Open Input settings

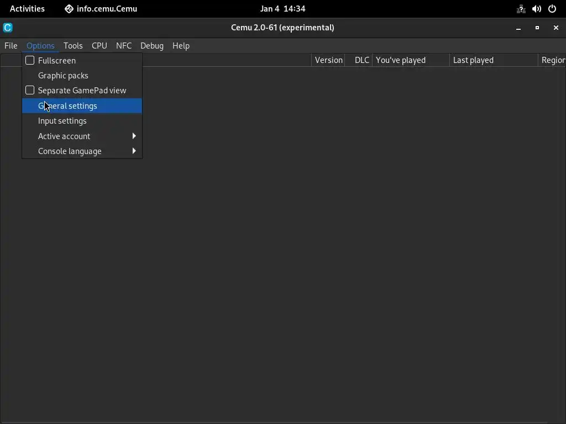[x=82, y=121]
